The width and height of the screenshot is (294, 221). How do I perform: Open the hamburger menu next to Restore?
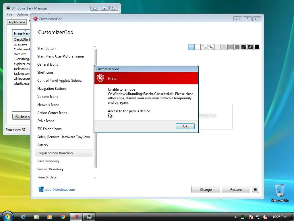click(x=255, y=189)
